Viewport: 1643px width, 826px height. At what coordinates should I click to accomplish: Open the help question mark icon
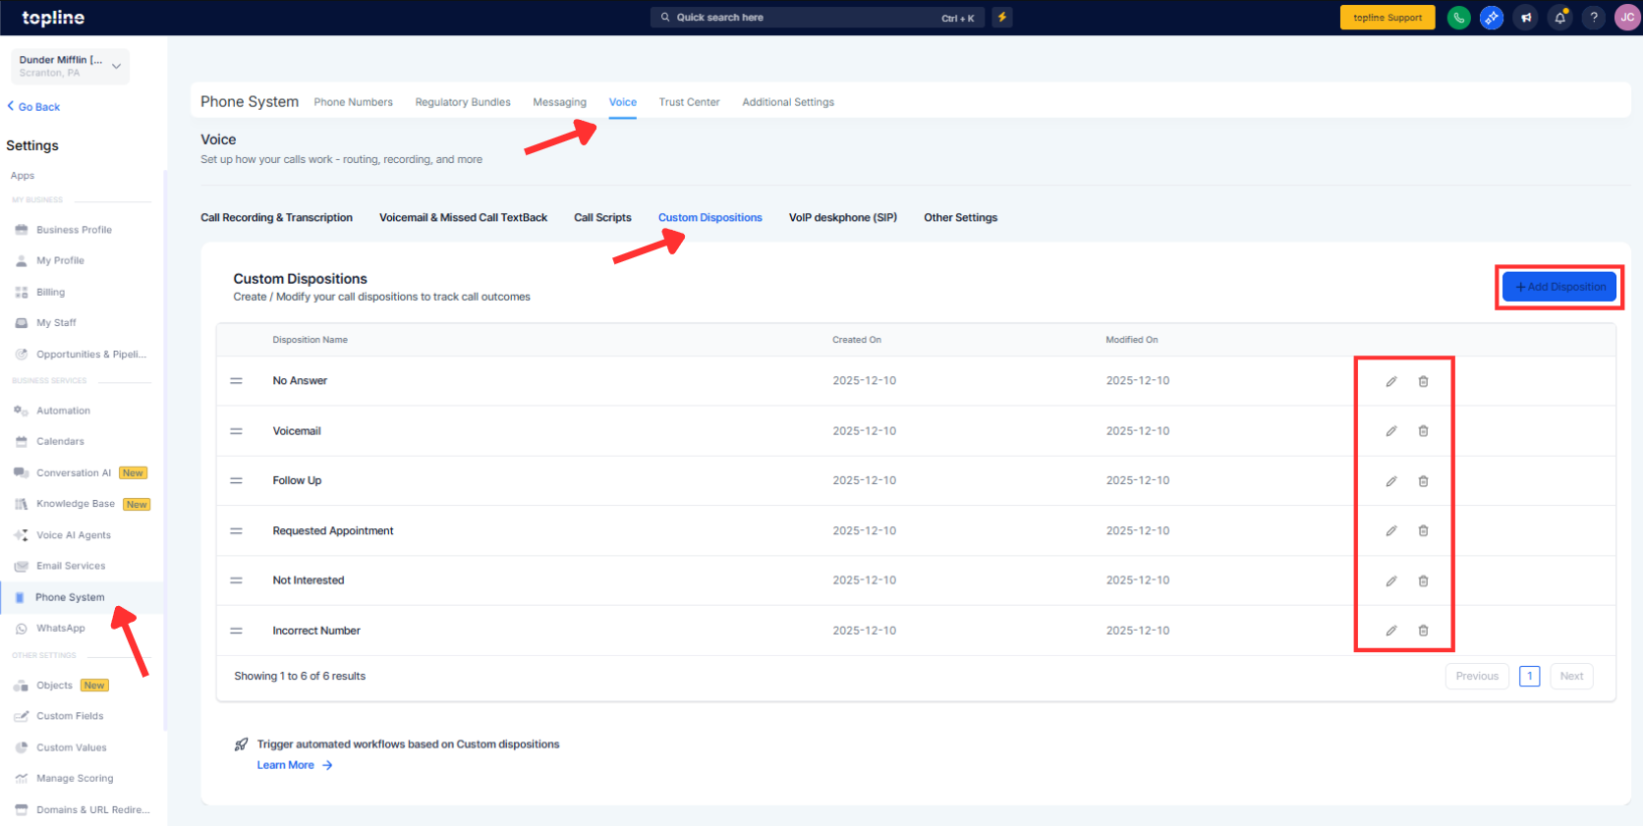pyautogui.click(x=1594, y=18)
